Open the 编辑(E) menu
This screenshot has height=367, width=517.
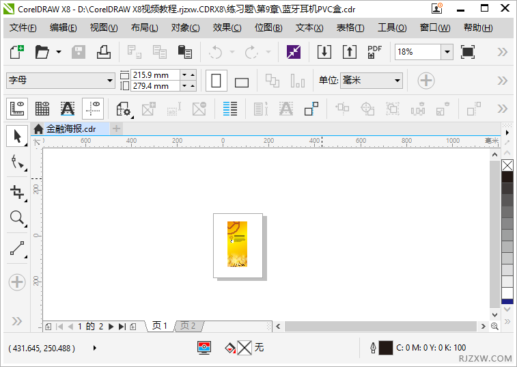pos(64,28)
